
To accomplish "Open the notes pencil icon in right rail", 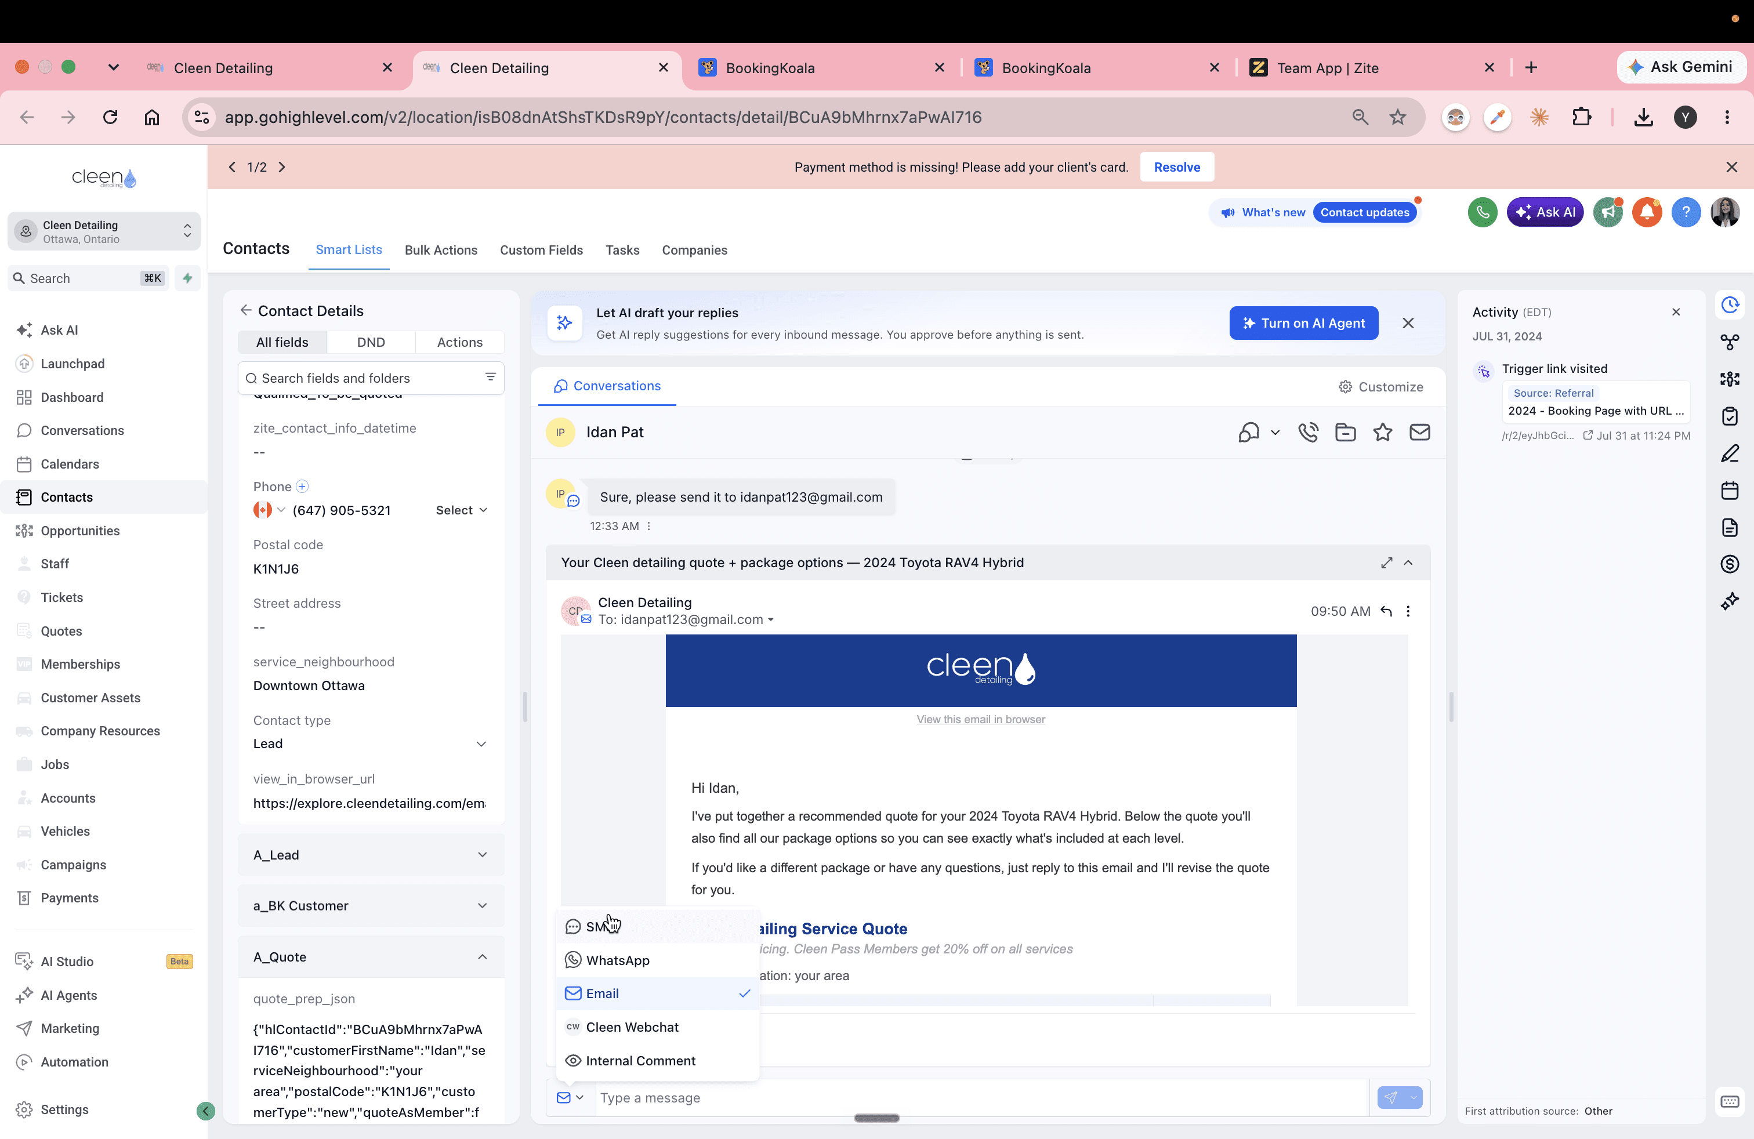I will [x=1730, y=453].
